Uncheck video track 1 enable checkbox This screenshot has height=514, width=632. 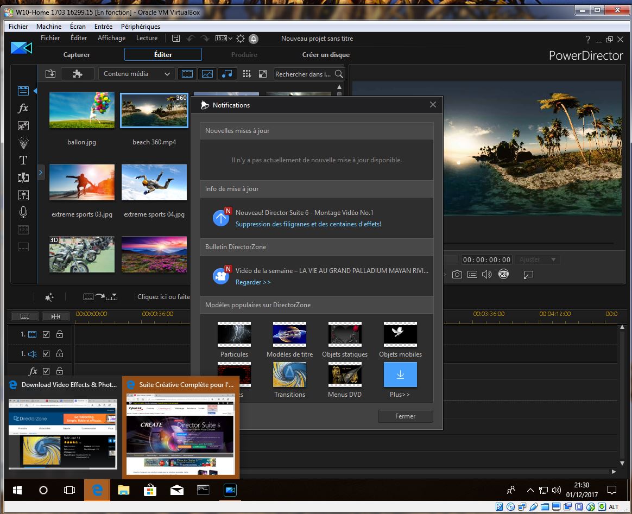tap(46, 334)
